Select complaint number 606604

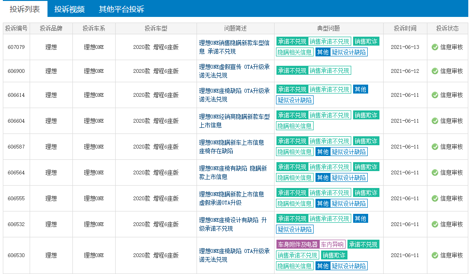pos(16,121)
